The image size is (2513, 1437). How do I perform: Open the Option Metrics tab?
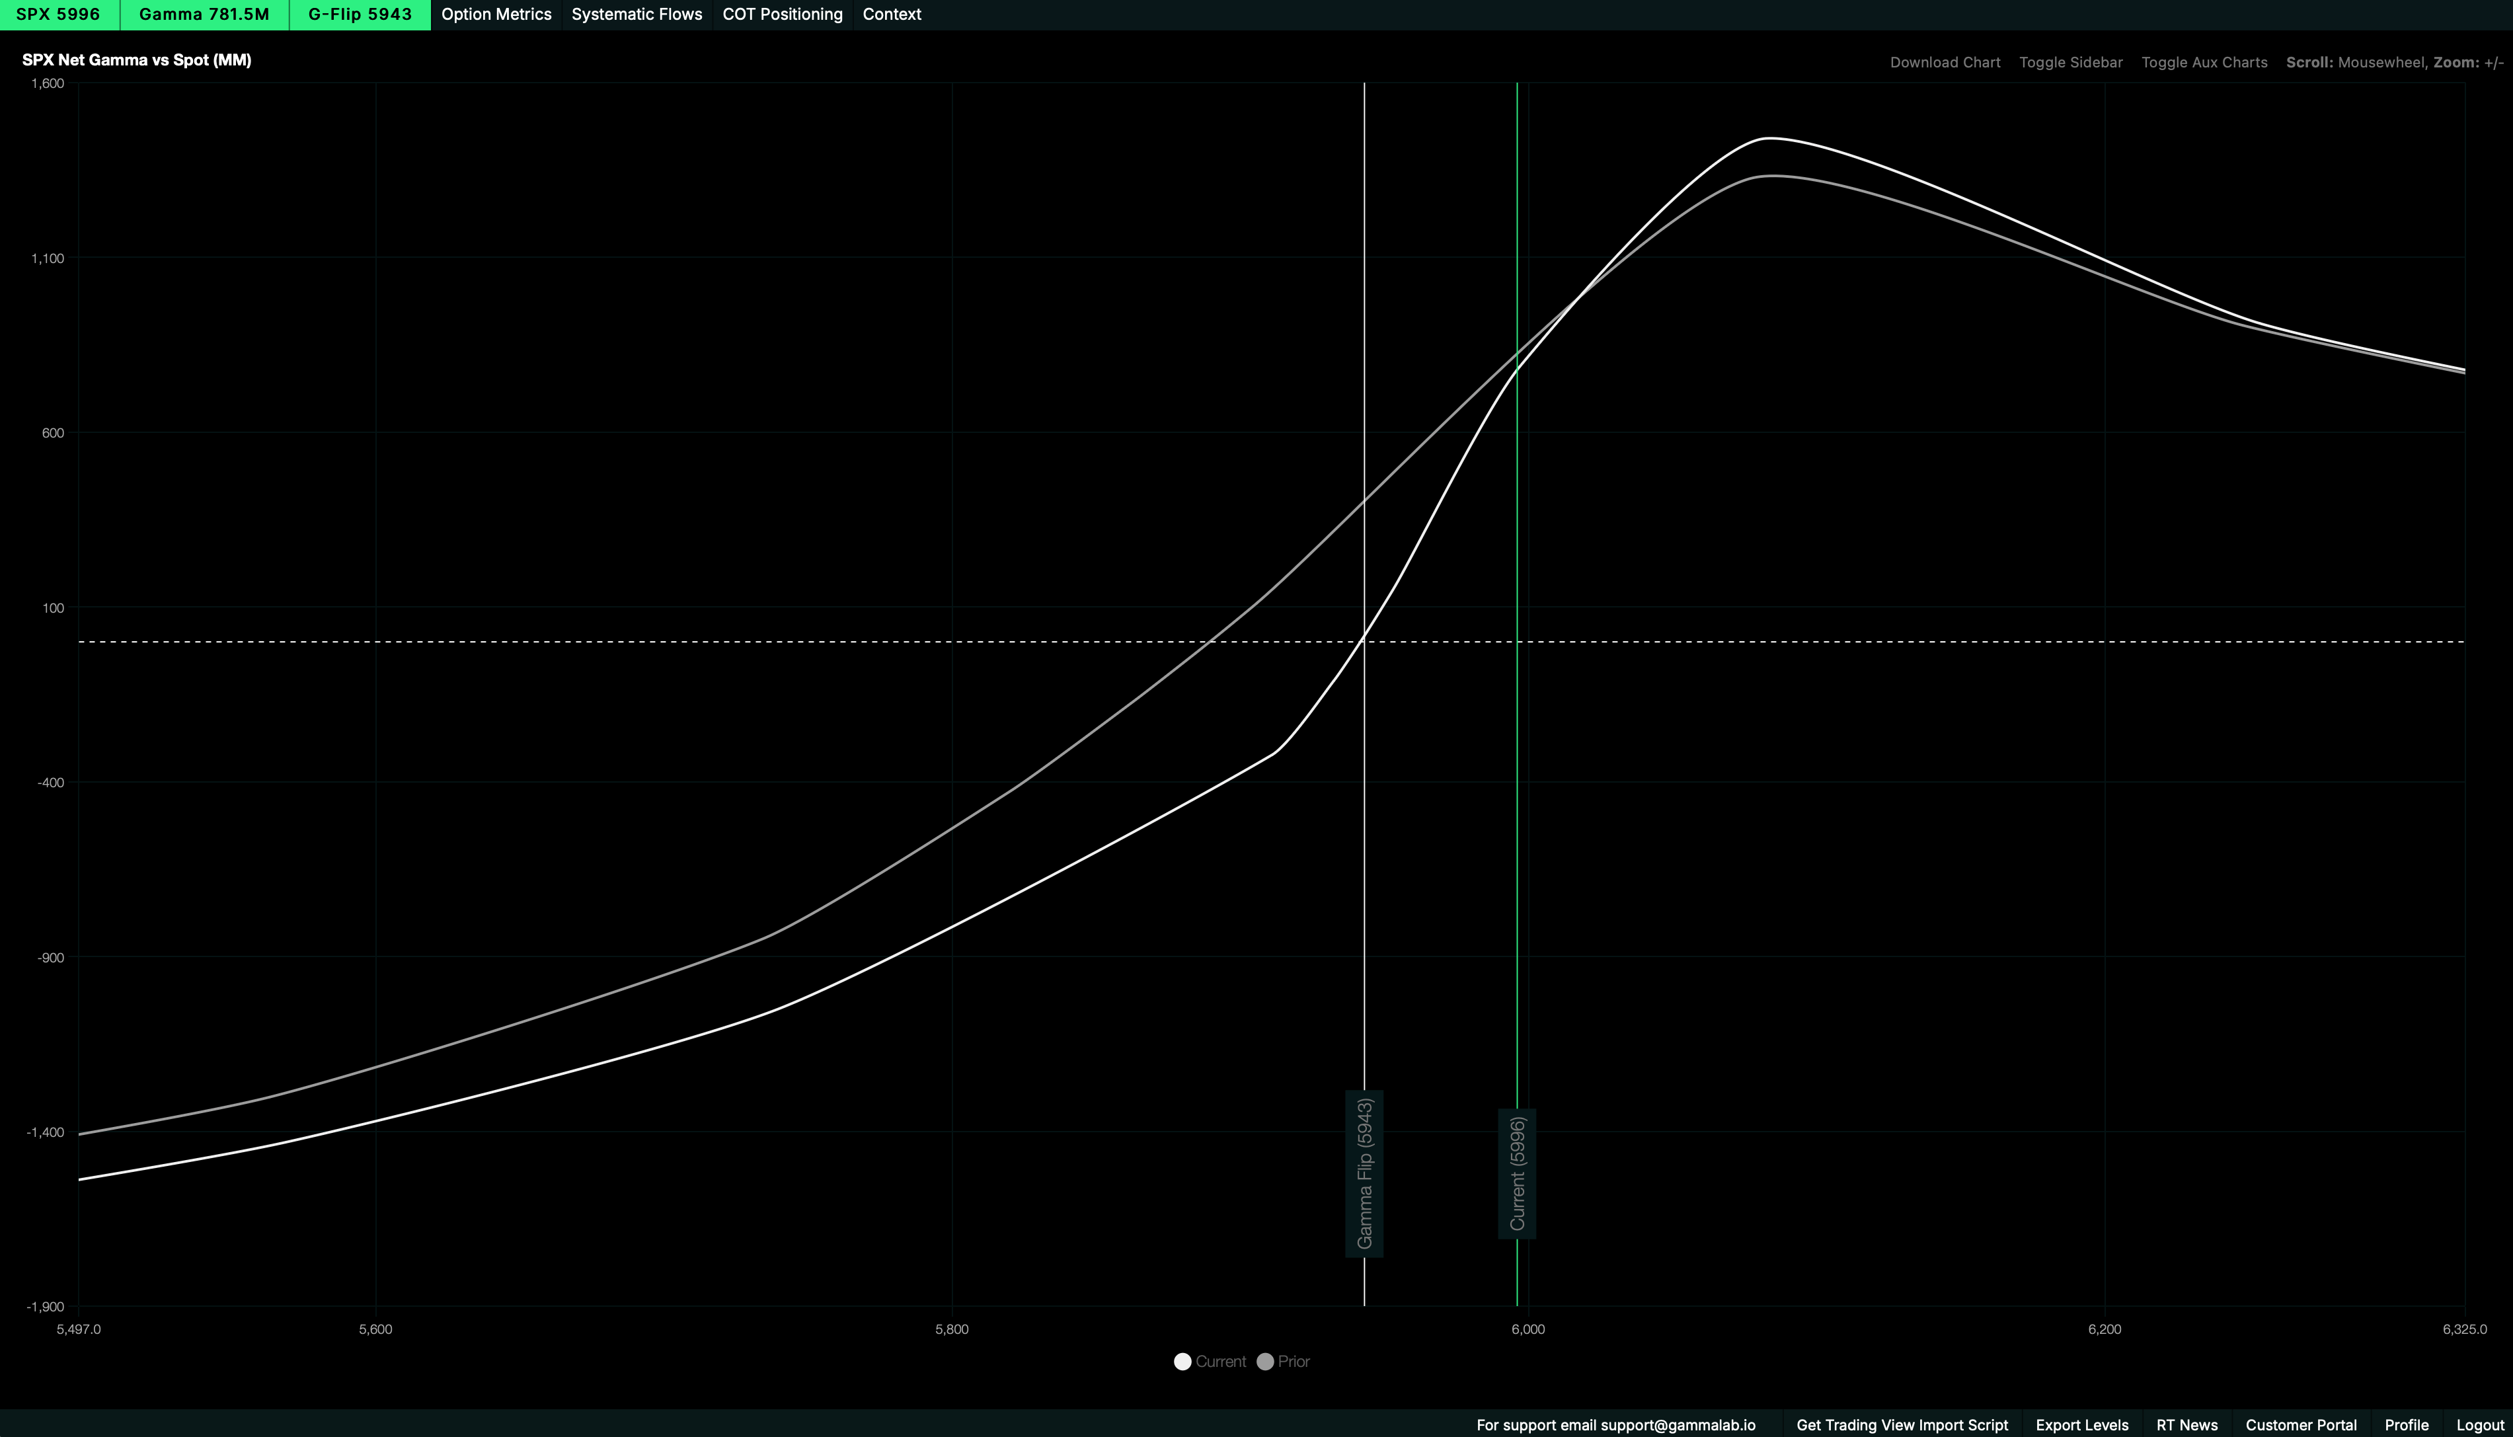click(496, 15)
